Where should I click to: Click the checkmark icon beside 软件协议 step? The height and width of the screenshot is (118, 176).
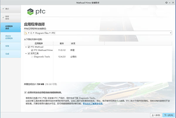2,18
